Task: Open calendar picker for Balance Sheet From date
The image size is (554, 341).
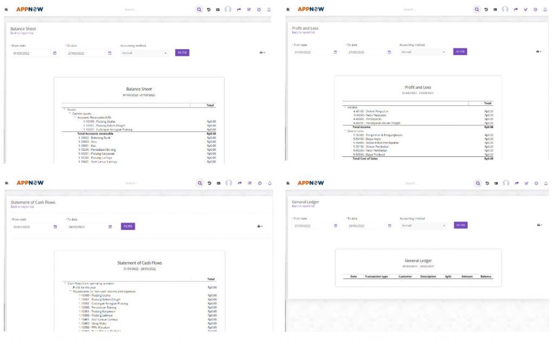Action: [55, 53]
